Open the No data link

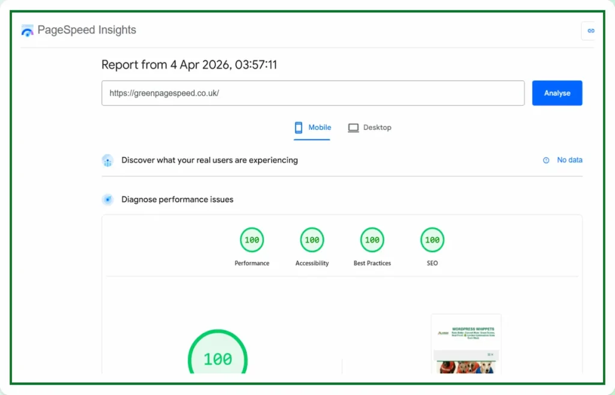[569, 160]
